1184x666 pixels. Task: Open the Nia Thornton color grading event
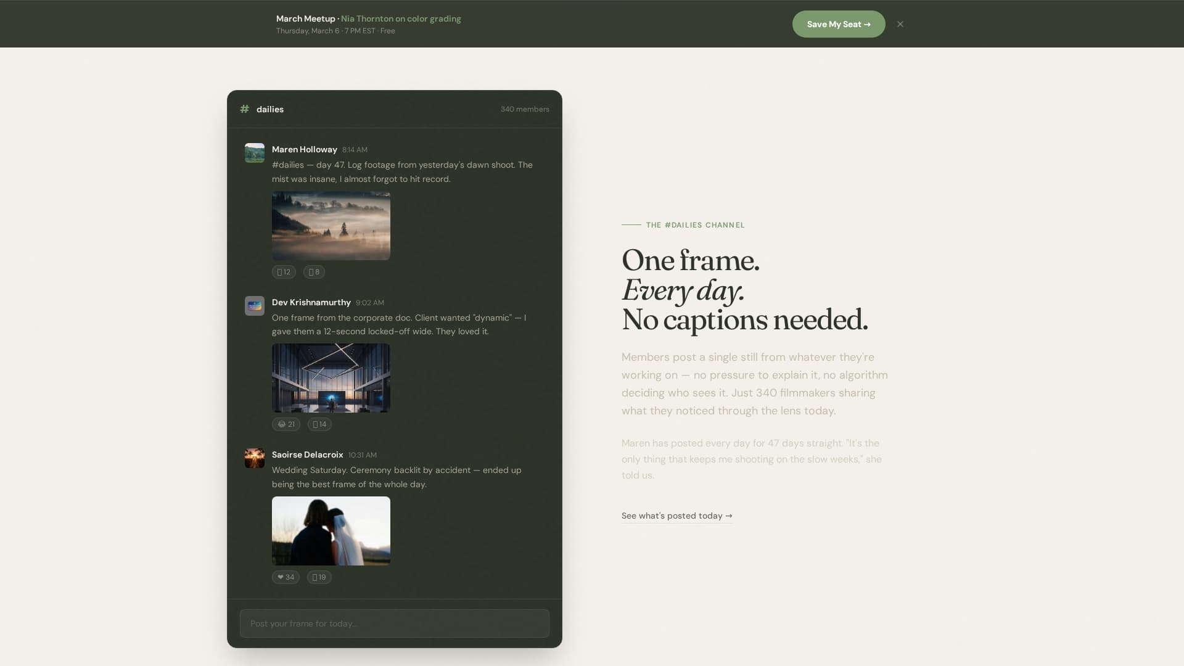click(x=401, y=18)
